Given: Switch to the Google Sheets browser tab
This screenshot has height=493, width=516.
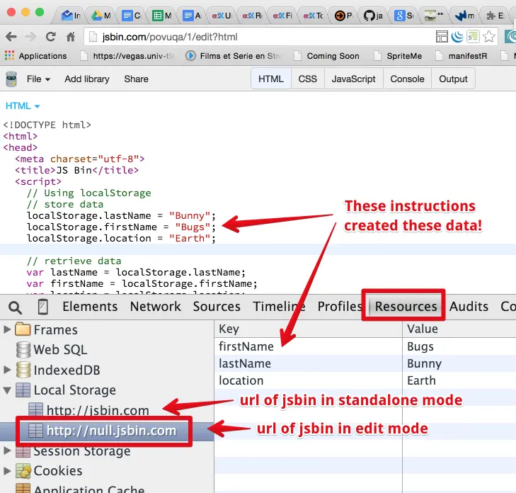Looking at the screenshot, I should (163, 16).
